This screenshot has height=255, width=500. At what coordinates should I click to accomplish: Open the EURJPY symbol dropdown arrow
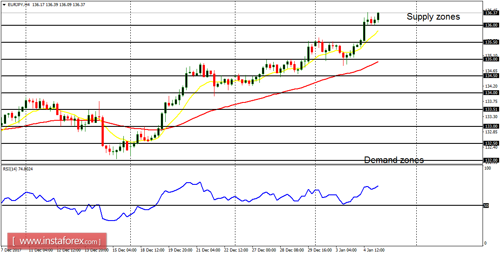pos(4,3)
